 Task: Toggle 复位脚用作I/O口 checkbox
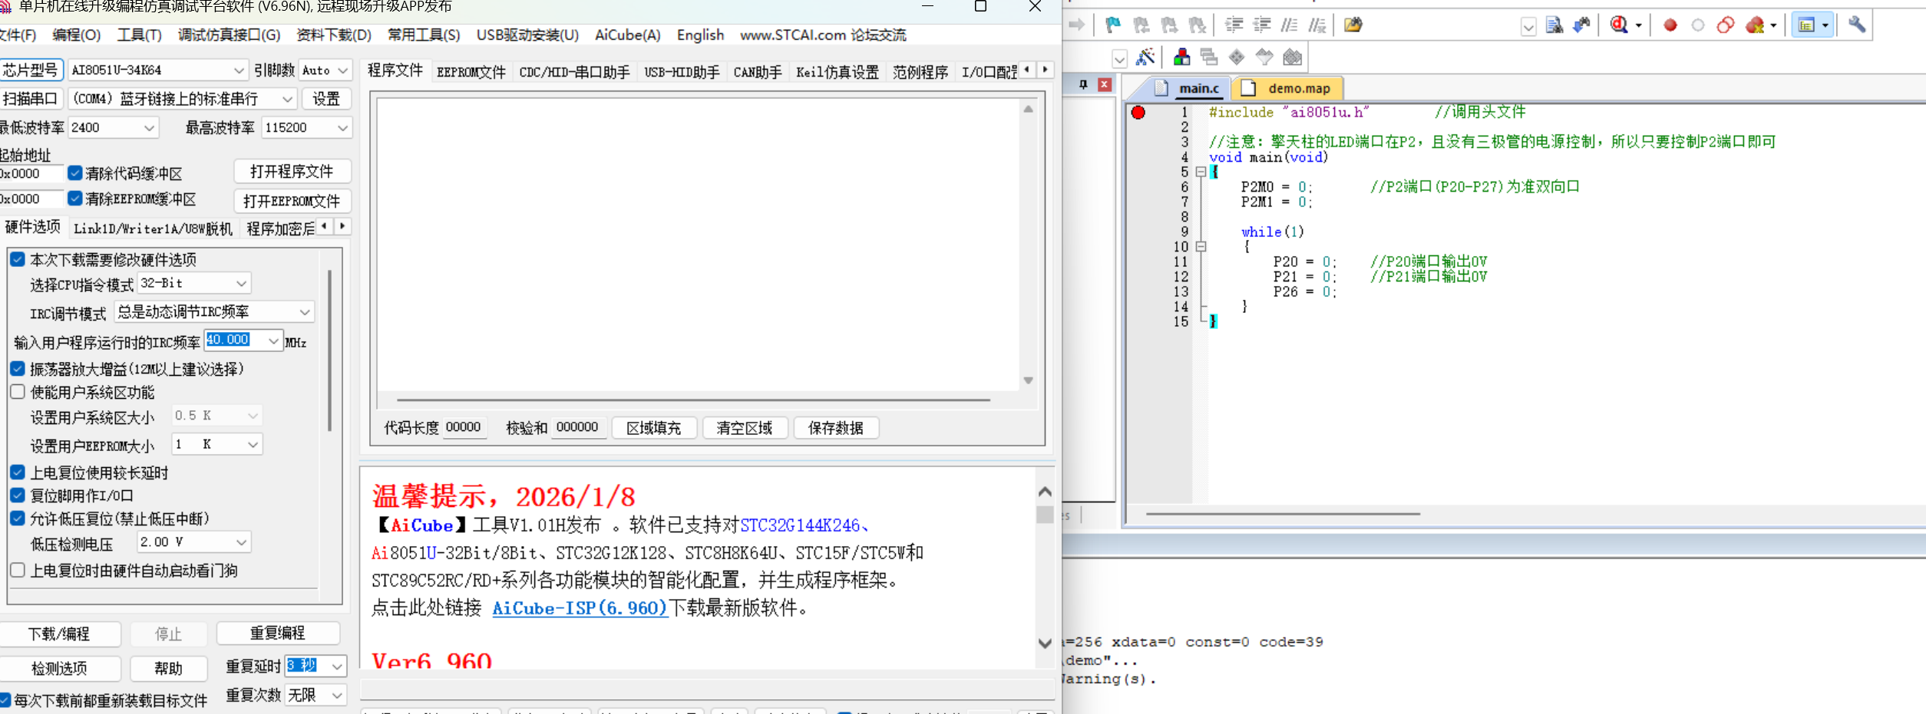point(18,495)
